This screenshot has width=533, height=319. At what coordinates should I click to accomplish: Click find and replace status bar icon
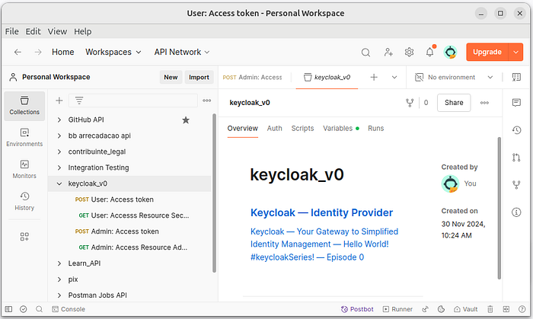pyautogui.click(x=39, y=309)
